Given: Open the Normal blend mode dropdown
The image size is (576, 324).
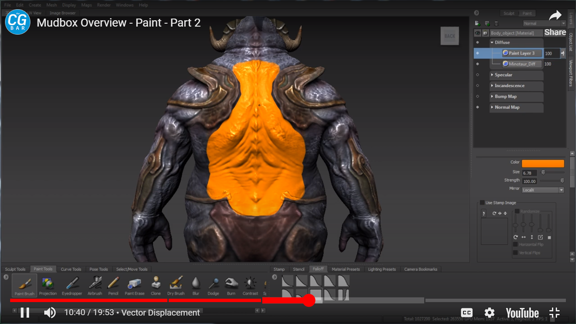Looking at the screenshot, I should tap(544, 24).
